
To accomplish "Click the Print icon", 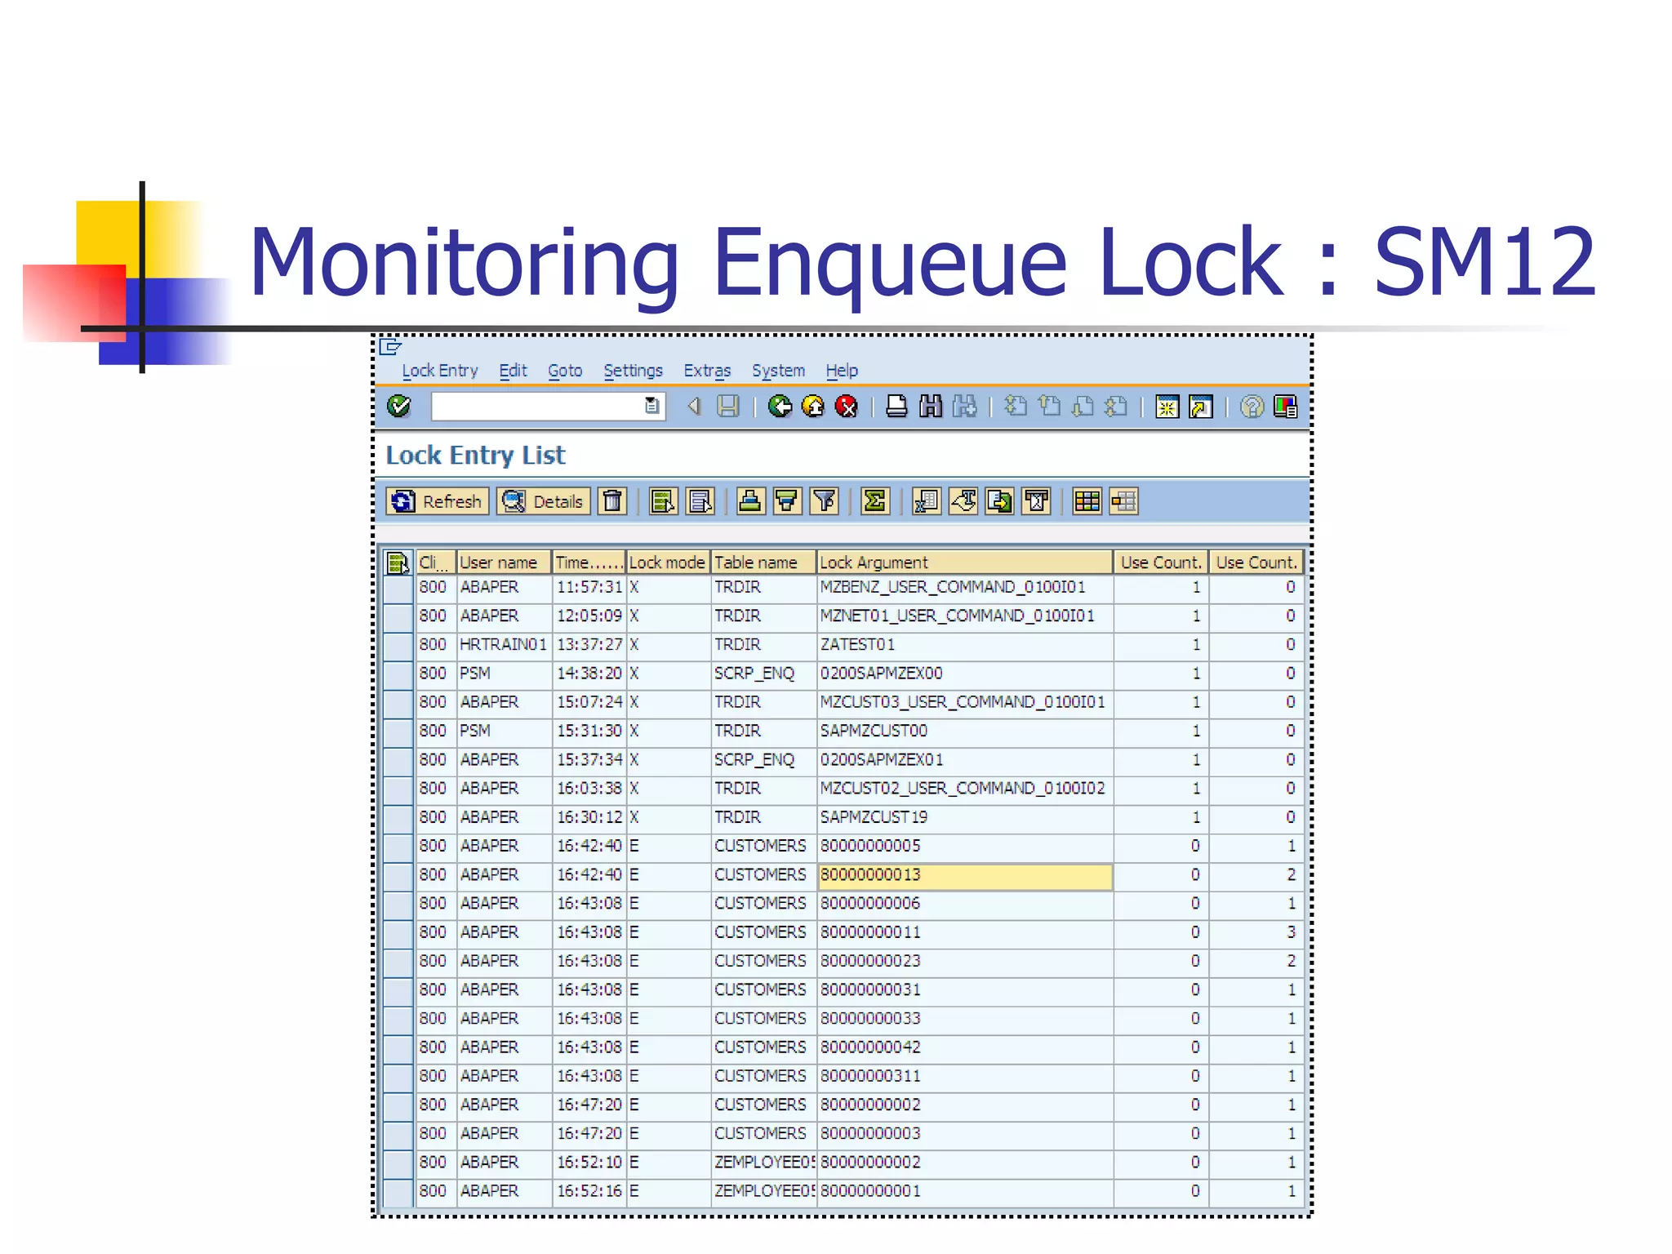I will [x=896, y=406].
